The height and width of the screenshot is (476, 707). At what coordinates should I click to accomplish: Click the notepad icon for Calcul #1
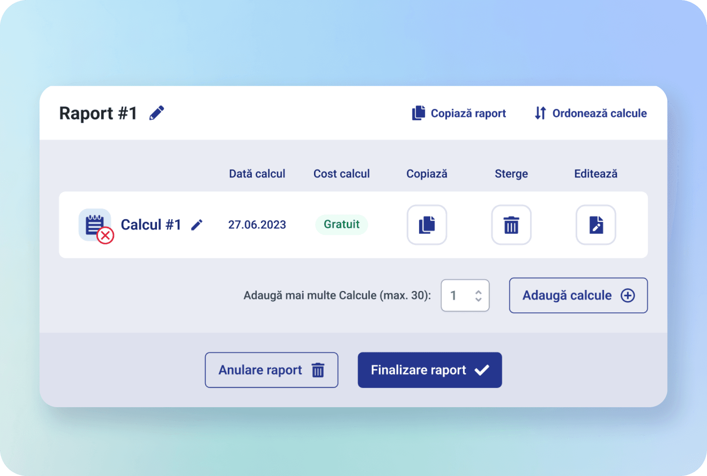pos(93,224)
